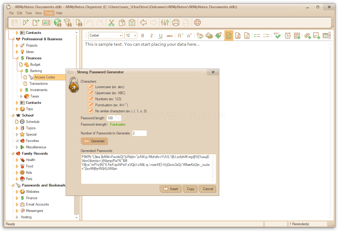Toggle the Numbers characters checkbox

[90, 99]
